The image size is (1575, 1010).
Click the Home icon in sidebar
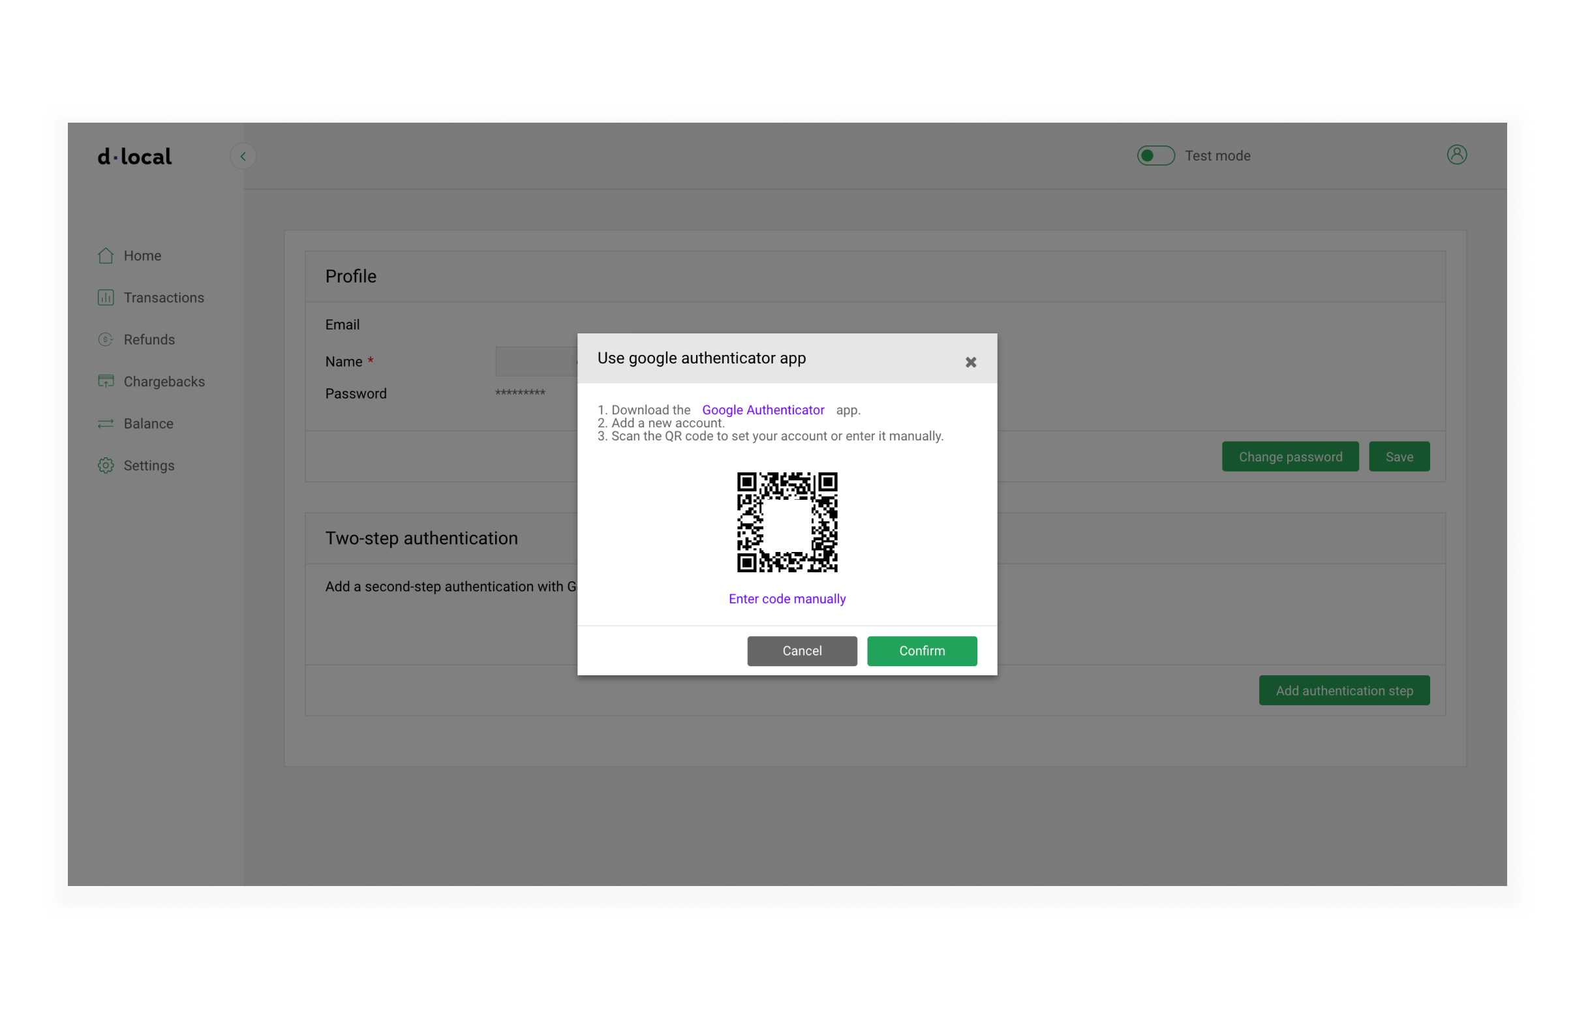point(106,256)
